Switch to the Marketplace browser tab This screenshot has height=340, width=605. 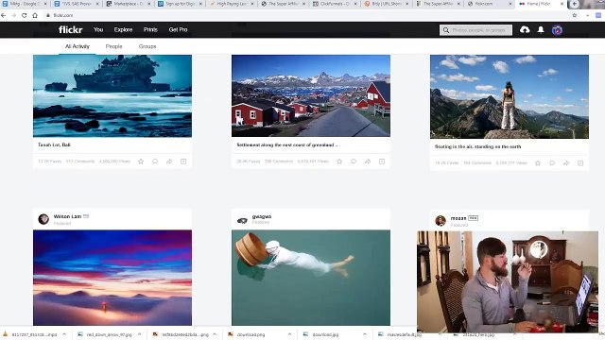click(x=129, y=4)
